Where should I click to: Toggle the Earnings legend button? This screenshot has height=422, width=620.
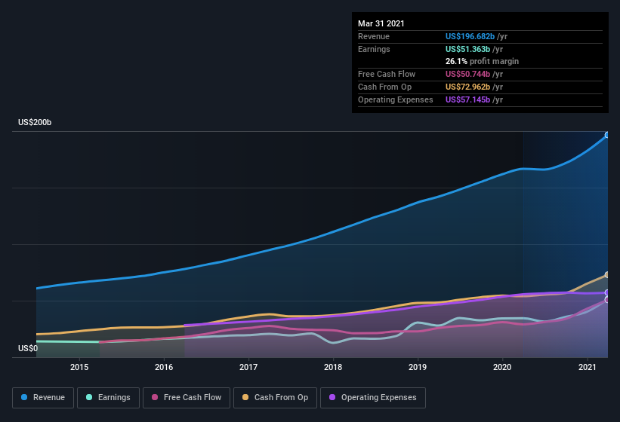point(108,398)
